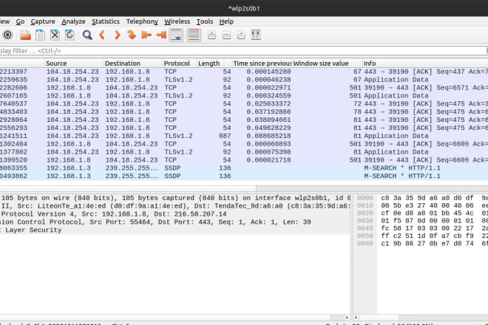Select packet row with delta 0.038094661
Screen dimensions: 488x325
[244, 120]
